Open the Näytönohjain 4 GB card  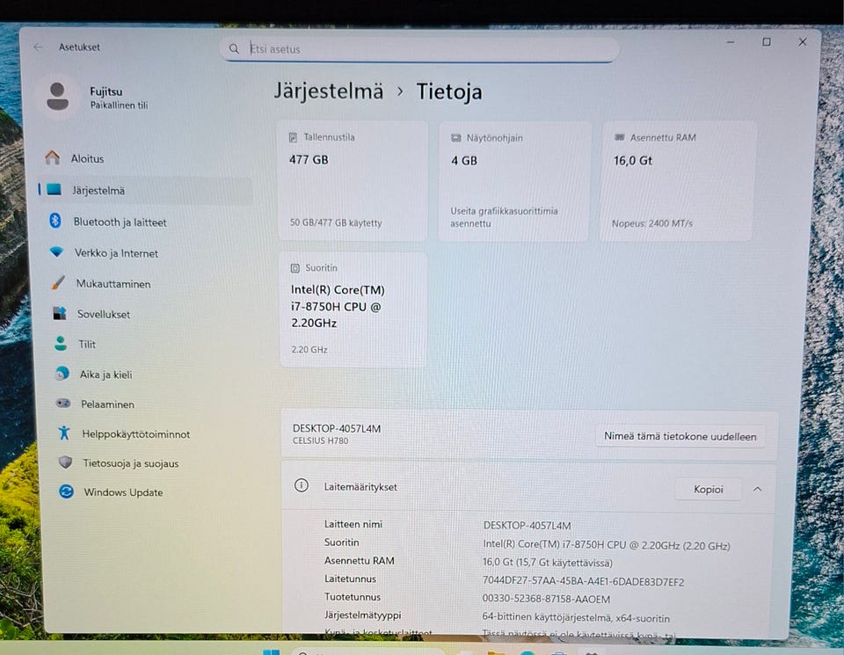514,181
